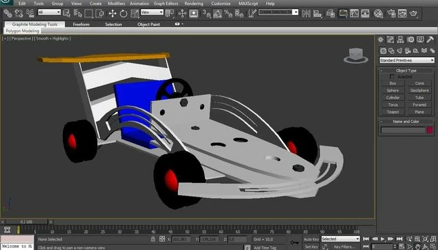Click the object color swatch
Screen dimensions: 438x250
point(430,130)
